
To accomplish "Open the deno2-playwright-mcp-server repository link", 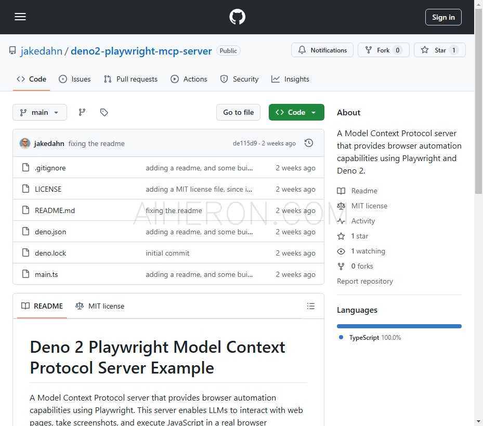I will 141,51.
